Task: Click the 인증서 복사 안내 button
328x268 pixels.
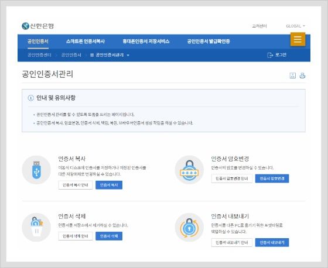Action: (x=76, y=185)
